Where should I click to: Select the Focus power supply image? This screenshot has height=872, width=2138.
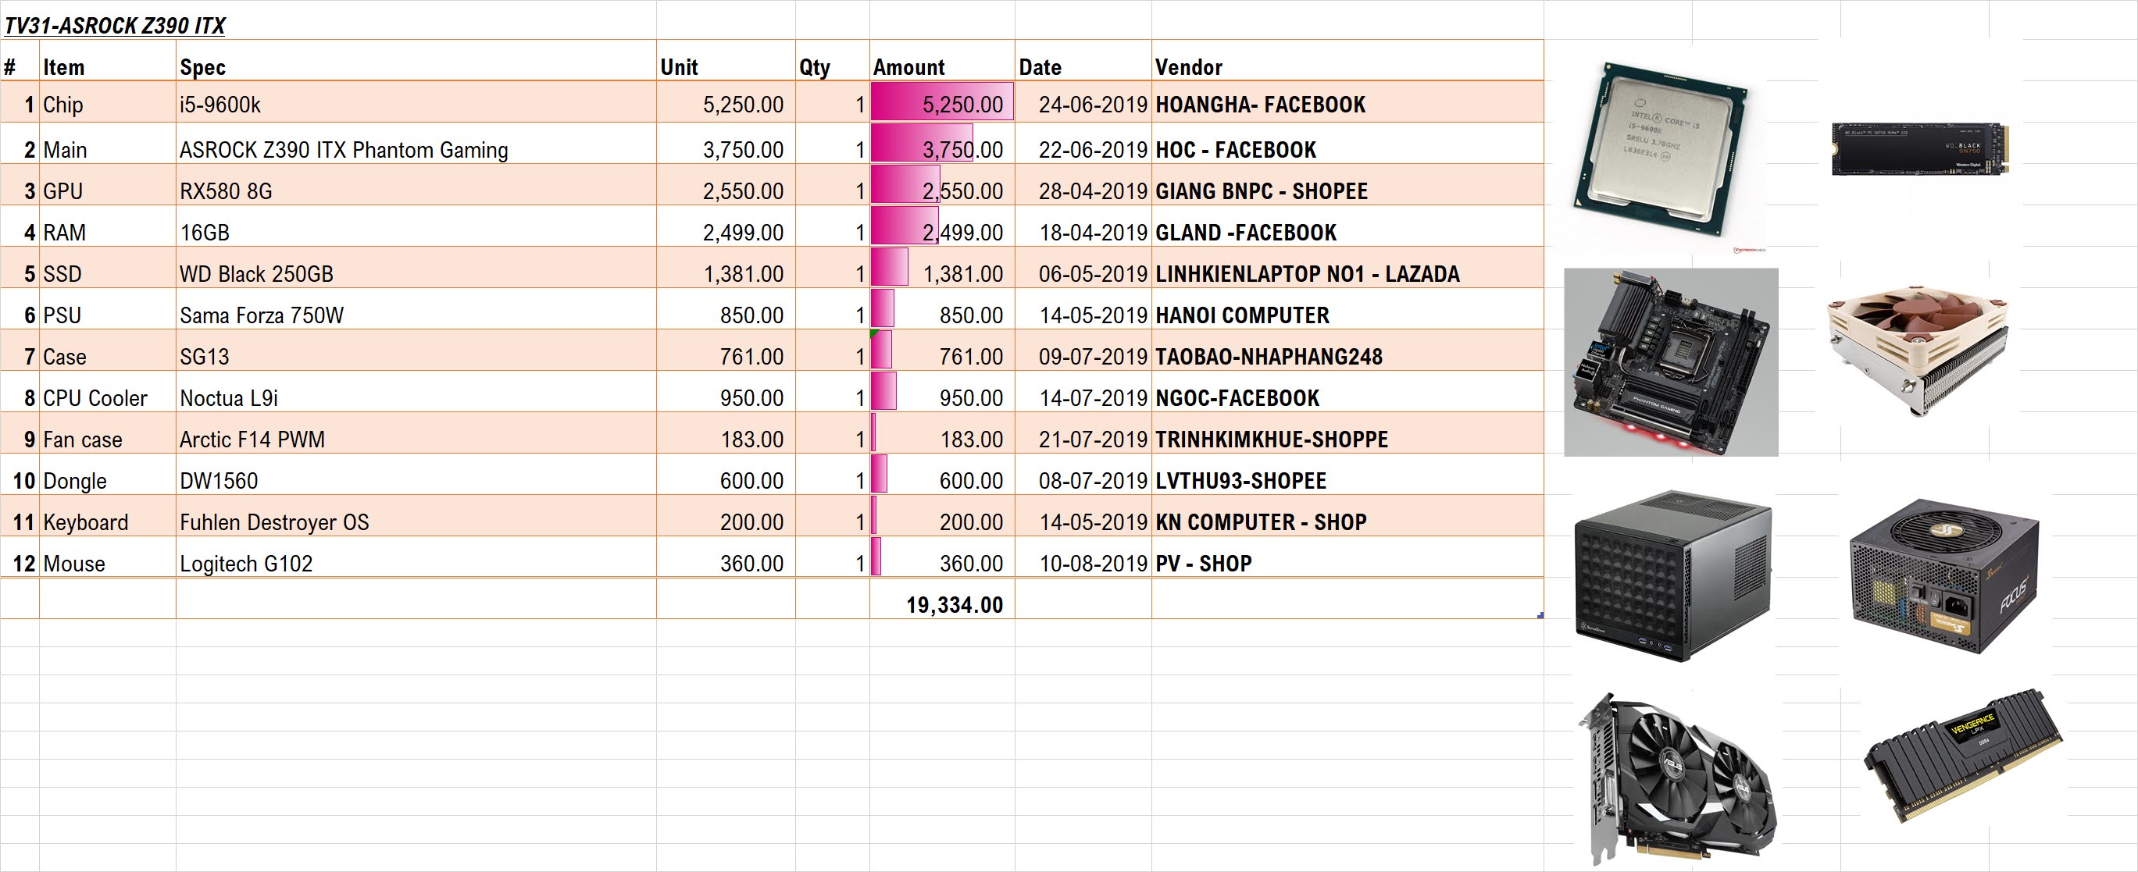click(x=1943, y=577)
